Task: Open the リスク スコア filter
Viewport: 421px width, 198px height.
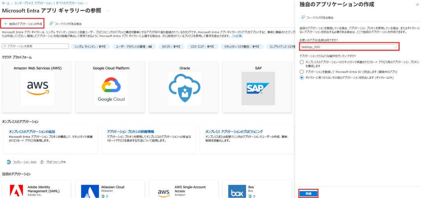Action: (202, 47)
